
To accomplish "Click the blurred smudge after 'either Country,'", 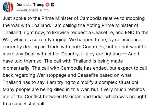I will pyautogui.click(x=84, y=54).
